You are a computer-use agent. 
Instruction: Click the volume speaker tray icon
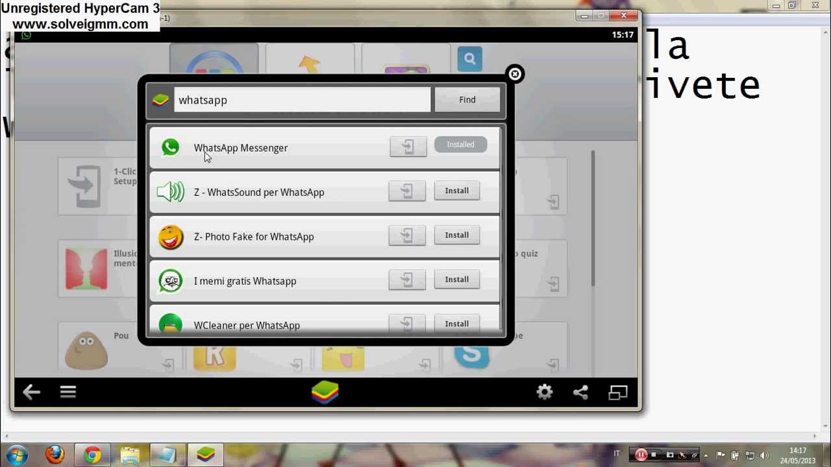(764, 455)
